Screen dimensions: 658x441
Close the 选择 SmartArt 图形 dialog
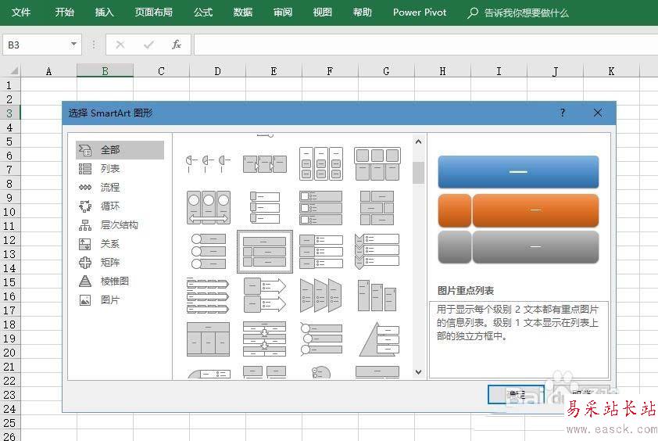[598, 113]
